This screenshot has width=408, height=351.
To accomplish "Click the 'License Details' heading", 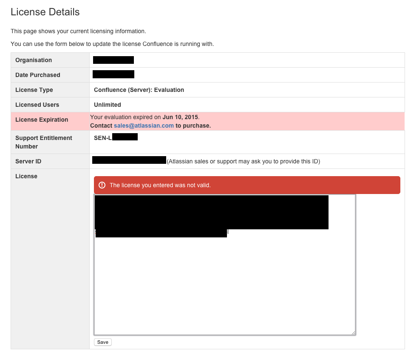I will pyautogui.click(x=45, y=12).
